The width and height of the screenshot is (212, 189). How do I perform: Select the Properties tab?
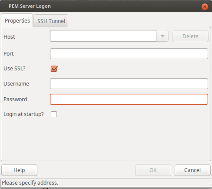click(x=17, y=20)
